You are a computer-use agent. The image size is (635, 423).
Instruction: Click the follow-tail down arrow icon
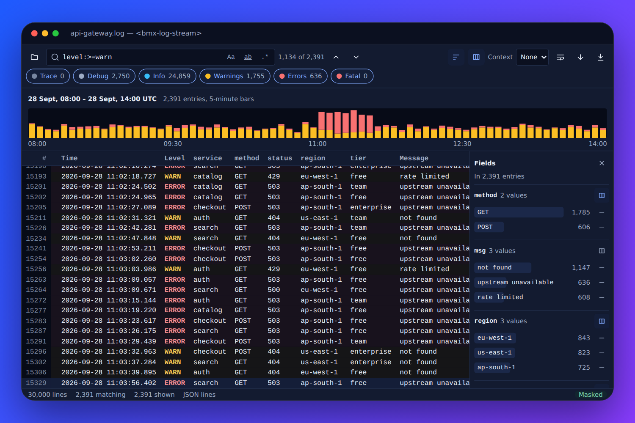(x=580, y=57)
